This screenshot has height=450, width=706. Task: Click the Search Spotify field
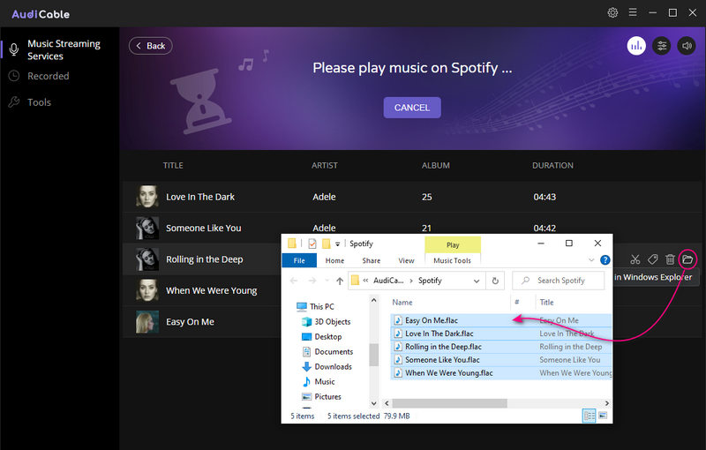559,281
